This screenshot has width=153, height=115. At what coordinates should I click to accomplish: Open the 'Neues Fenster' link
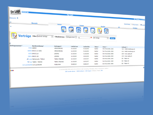pyautogui.click(x=127, y=24)
